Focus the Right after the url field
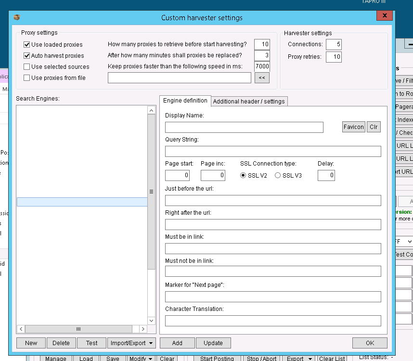413x361 pixels. [x=273, y=224]
